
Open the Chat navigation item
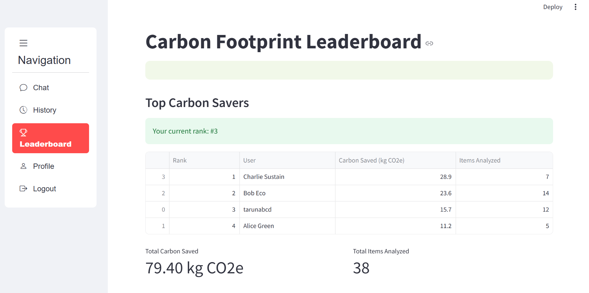(51, 88)
